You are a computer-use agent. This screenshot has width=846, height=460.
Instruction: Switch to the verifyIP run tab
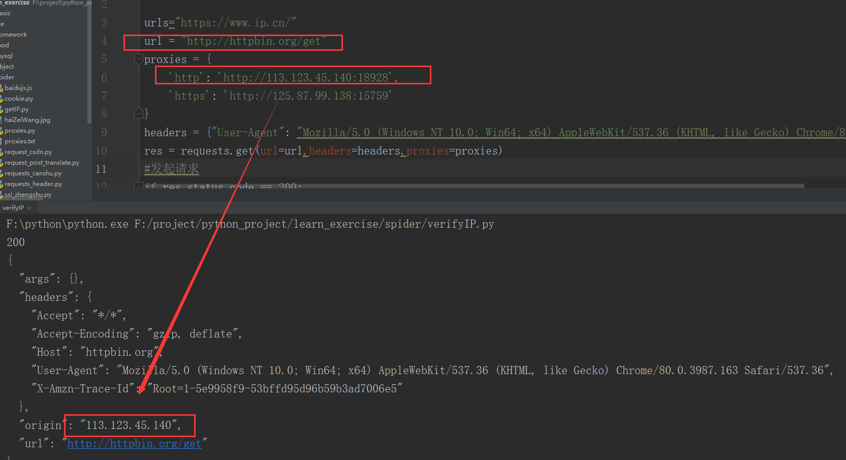pyautogui.click(x=13, y=208)
